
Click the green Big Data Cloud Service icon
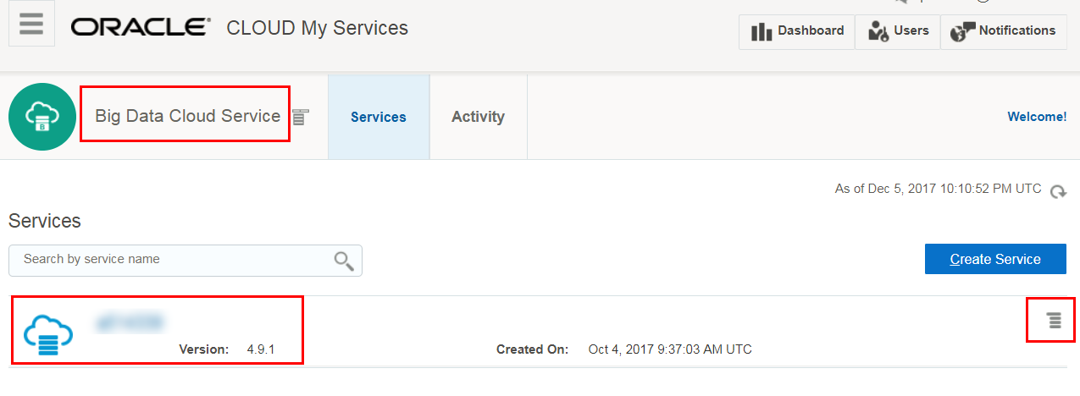point(42,117)
